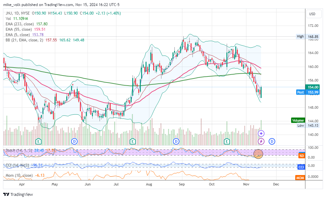
Task: Select the EMA (233, close) legend row
Action: 26,24
